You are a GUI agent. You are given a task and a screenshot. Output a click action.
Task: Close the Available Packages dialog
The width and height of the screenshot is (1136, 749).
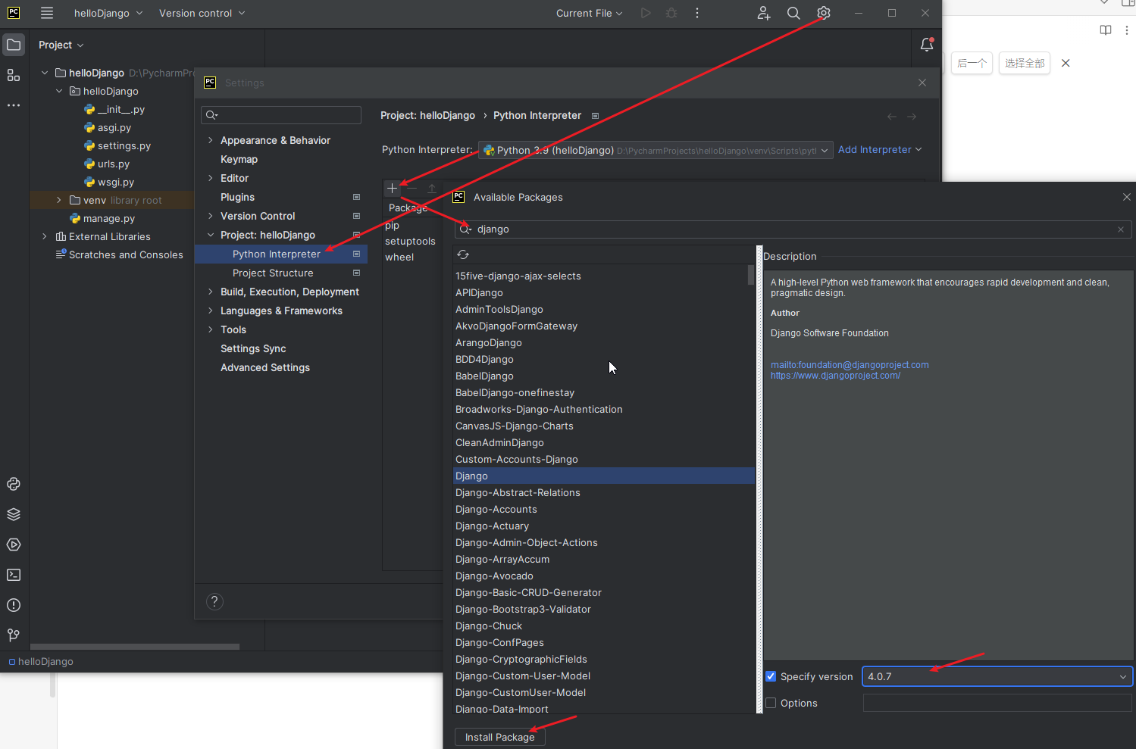pyautogui.click(x=1127, y=197)
